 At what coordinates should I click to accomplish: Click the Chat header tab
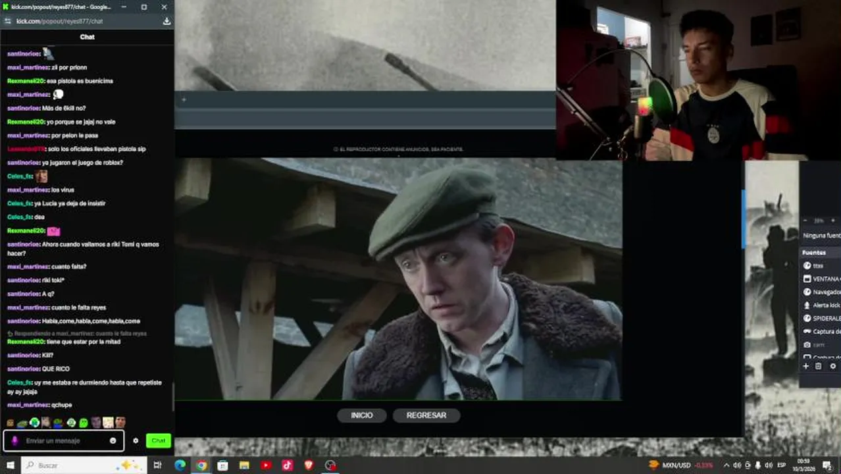(87, 37)
